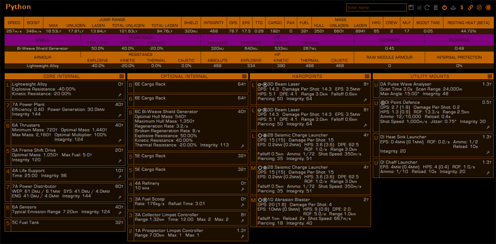Select the 7A Power Plant module slot
496x244 pixels.
pyautogui.click(x=65, y=110)
